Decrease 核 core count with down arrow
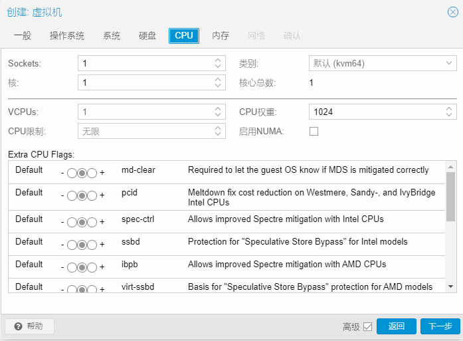The height and width of the screenshot is (341, 463). coord(218,85)
